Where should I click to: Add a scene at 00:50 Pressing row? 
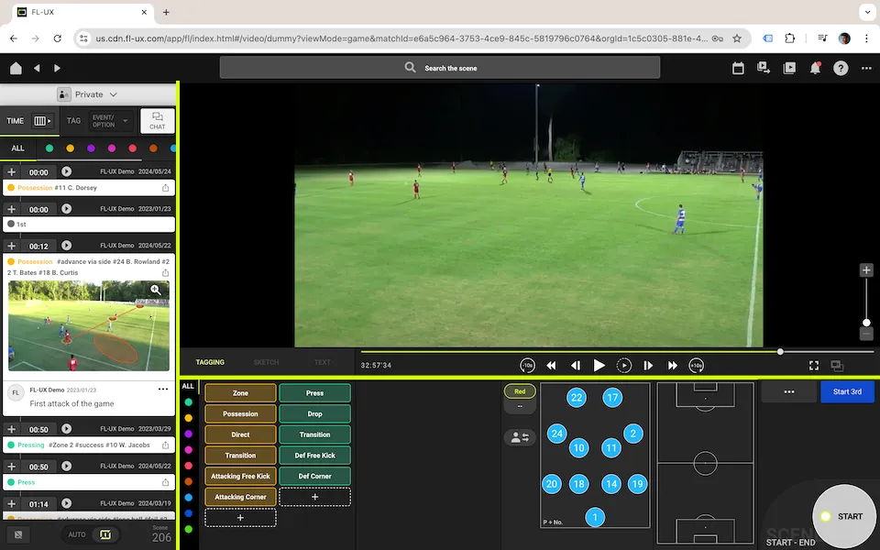pos(11,429)
